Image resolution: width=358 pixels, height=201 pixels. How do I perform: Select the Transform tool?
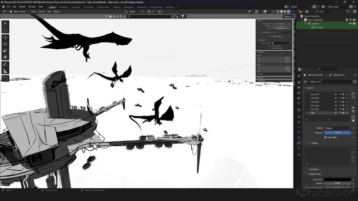pos(5,57)
